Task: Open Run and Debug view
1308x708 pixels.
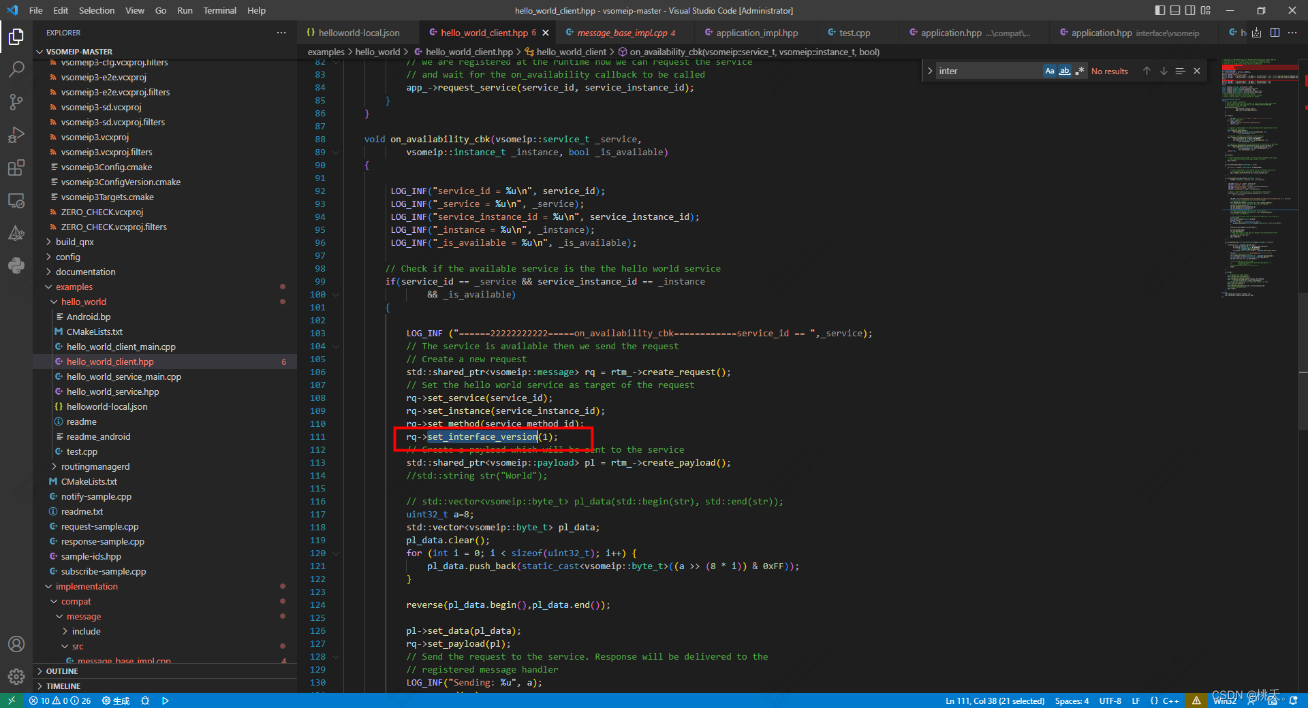Action: click(16, 135)
